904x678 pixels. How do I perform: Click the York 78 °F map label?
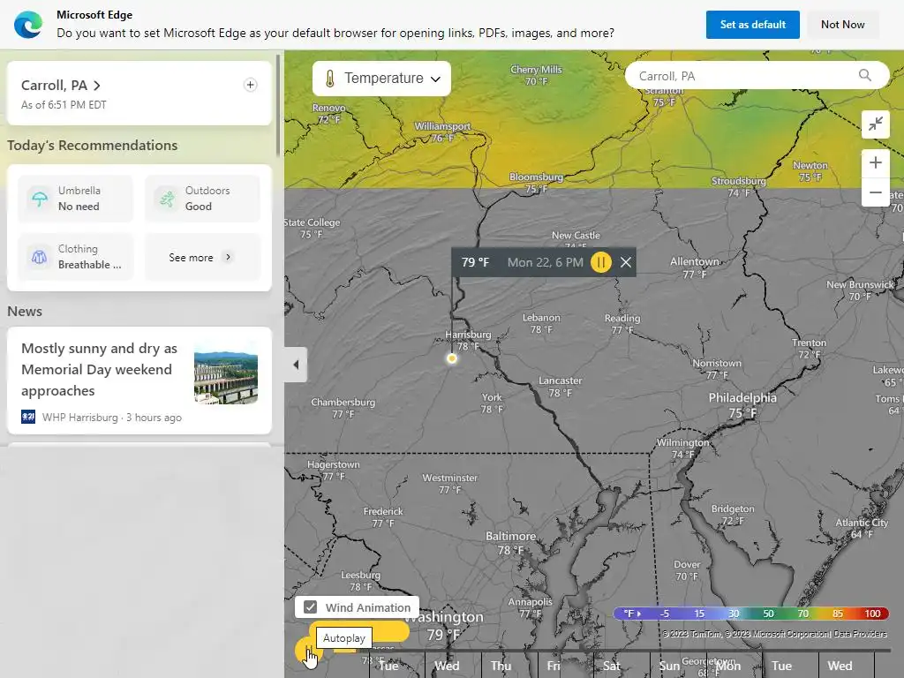[x=492, y=403]
